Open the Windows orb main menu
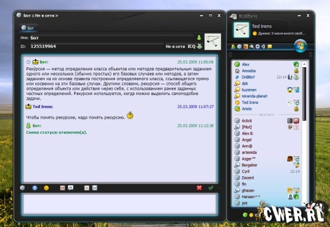Image resolution: width=330 pixels, height=227 pixels. [301, 46]
